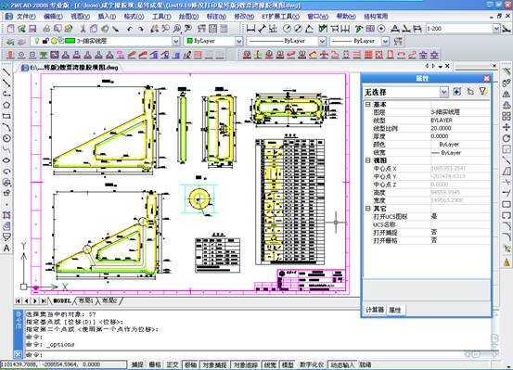513x370 pixels.
Task: Click the coordinate readout in status bar
Action: tap(64, 364)
